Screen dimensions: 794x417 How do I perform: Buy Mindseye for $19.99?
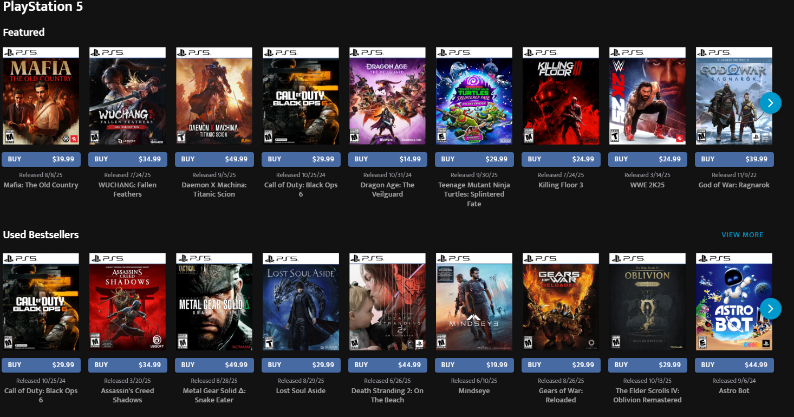coord(474,365)
